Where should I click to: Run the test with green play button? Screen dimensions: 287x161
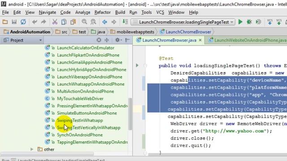(240, 22)
